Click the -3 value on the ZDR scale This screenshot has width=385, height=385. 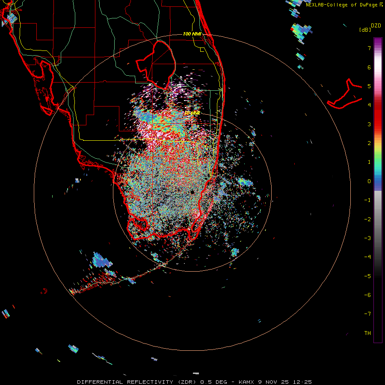[367, 238]
